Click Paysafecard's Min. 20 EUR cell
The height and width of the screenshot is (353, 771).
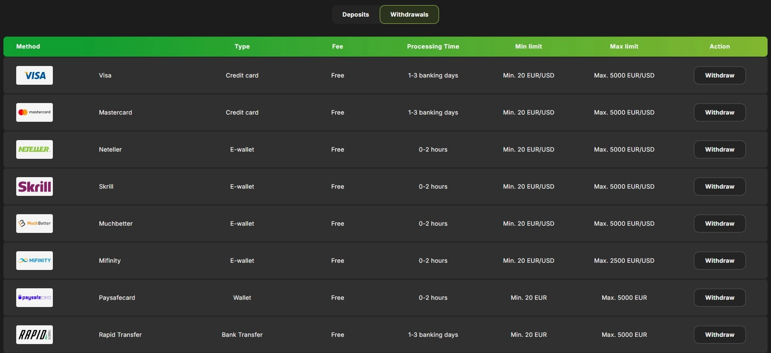point(528,298)
